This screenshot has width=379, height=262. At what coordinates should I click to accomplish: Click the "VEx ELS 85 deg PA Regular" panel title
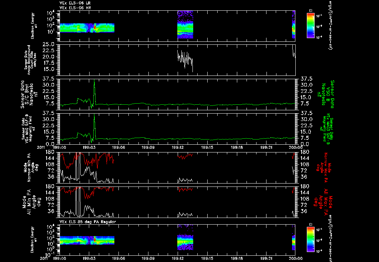pos(88,222)
